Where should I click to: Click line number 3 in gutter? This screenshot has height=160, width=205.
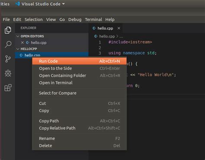pos(100,53)
